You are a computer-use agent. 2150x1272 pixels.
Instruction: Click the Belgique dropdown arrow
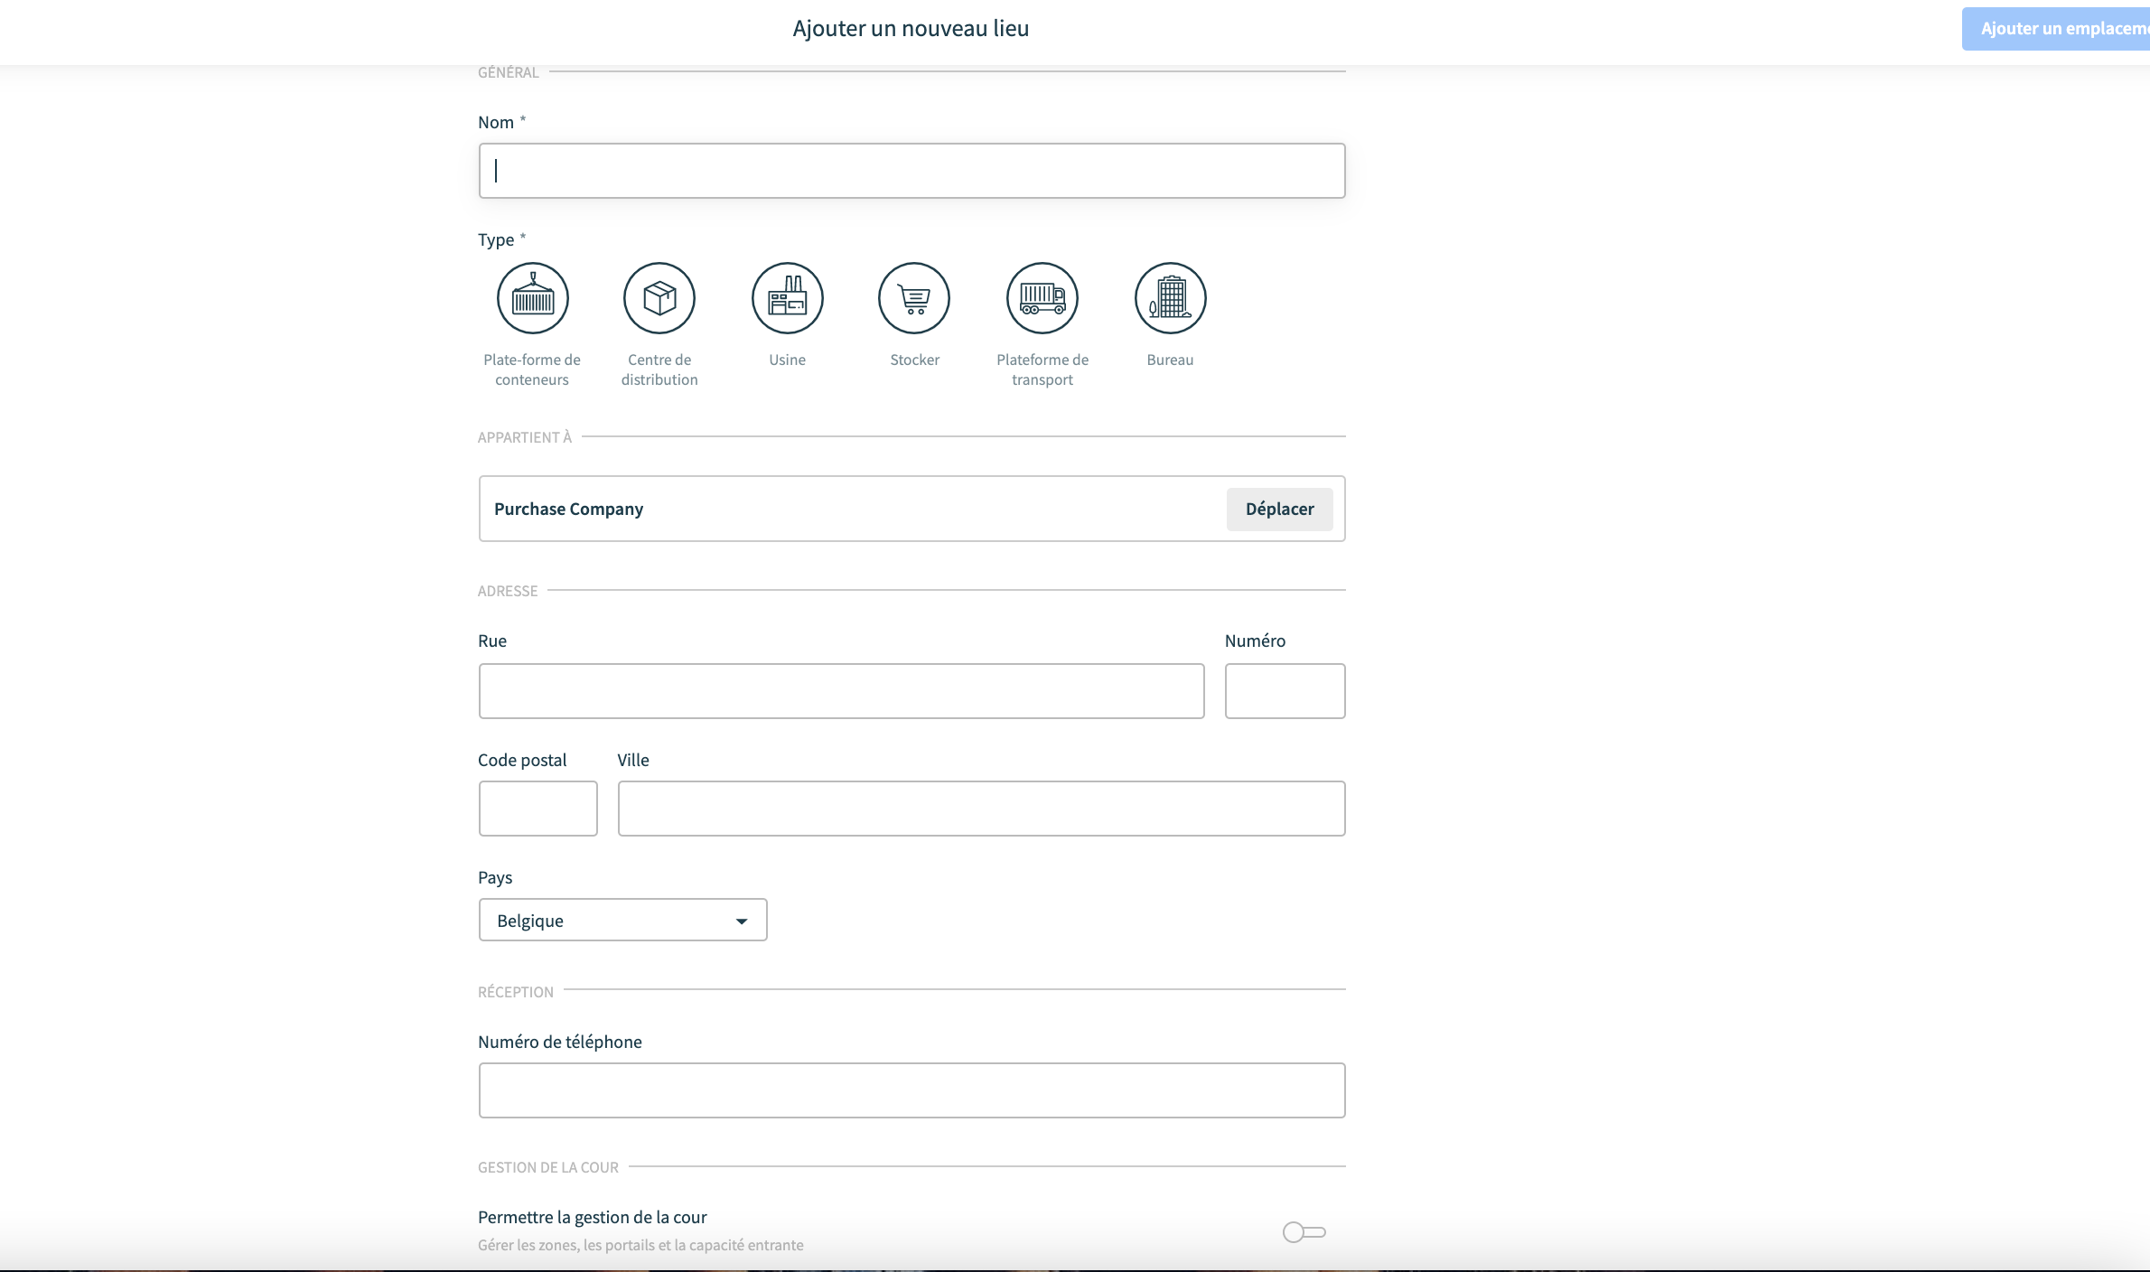(742, 921)
